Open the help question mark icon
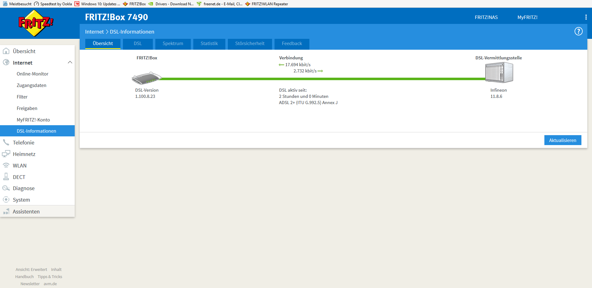This screenshot has width=592, height=288. click(x=578, y=31)
